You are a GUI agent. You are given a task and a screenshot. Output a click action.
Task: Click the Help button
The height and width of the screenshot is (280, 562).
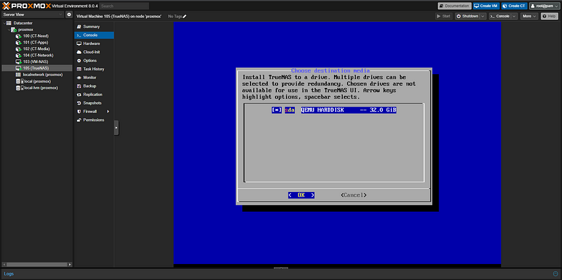(549, 16)
